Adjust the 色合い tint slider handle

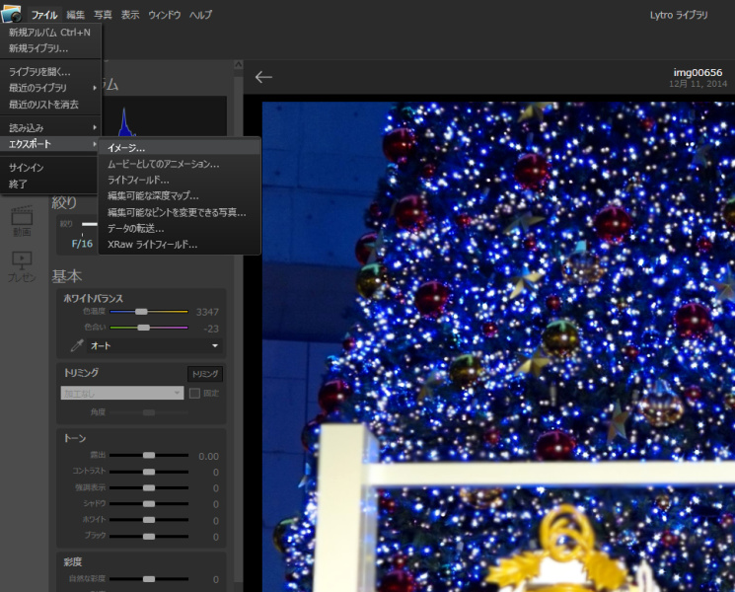tap(143, 328)
